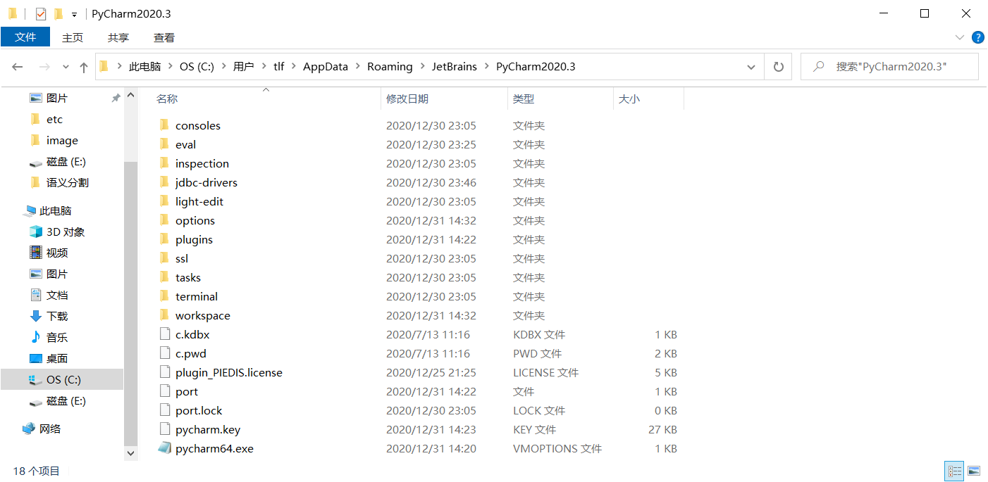Select 桌面 in navigation pane
The width and height of the screenshot is (988, 482).
[x=57, y=358]
